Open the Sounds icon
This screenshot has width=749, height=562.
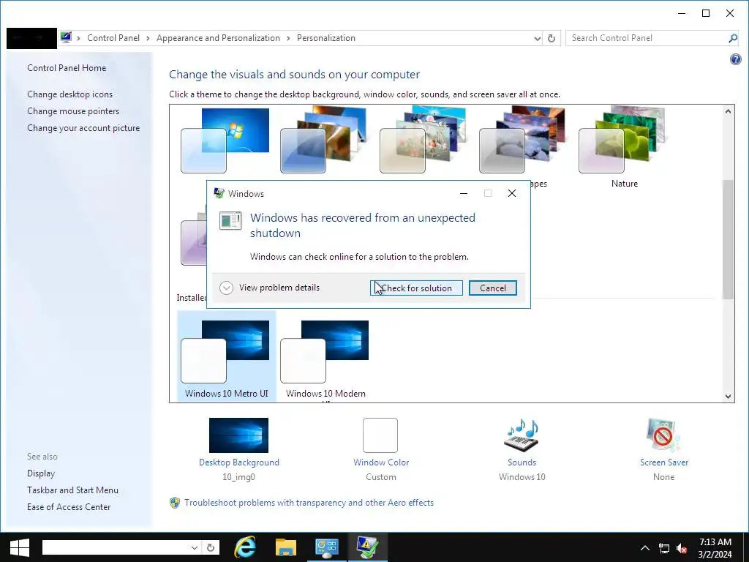522,435
